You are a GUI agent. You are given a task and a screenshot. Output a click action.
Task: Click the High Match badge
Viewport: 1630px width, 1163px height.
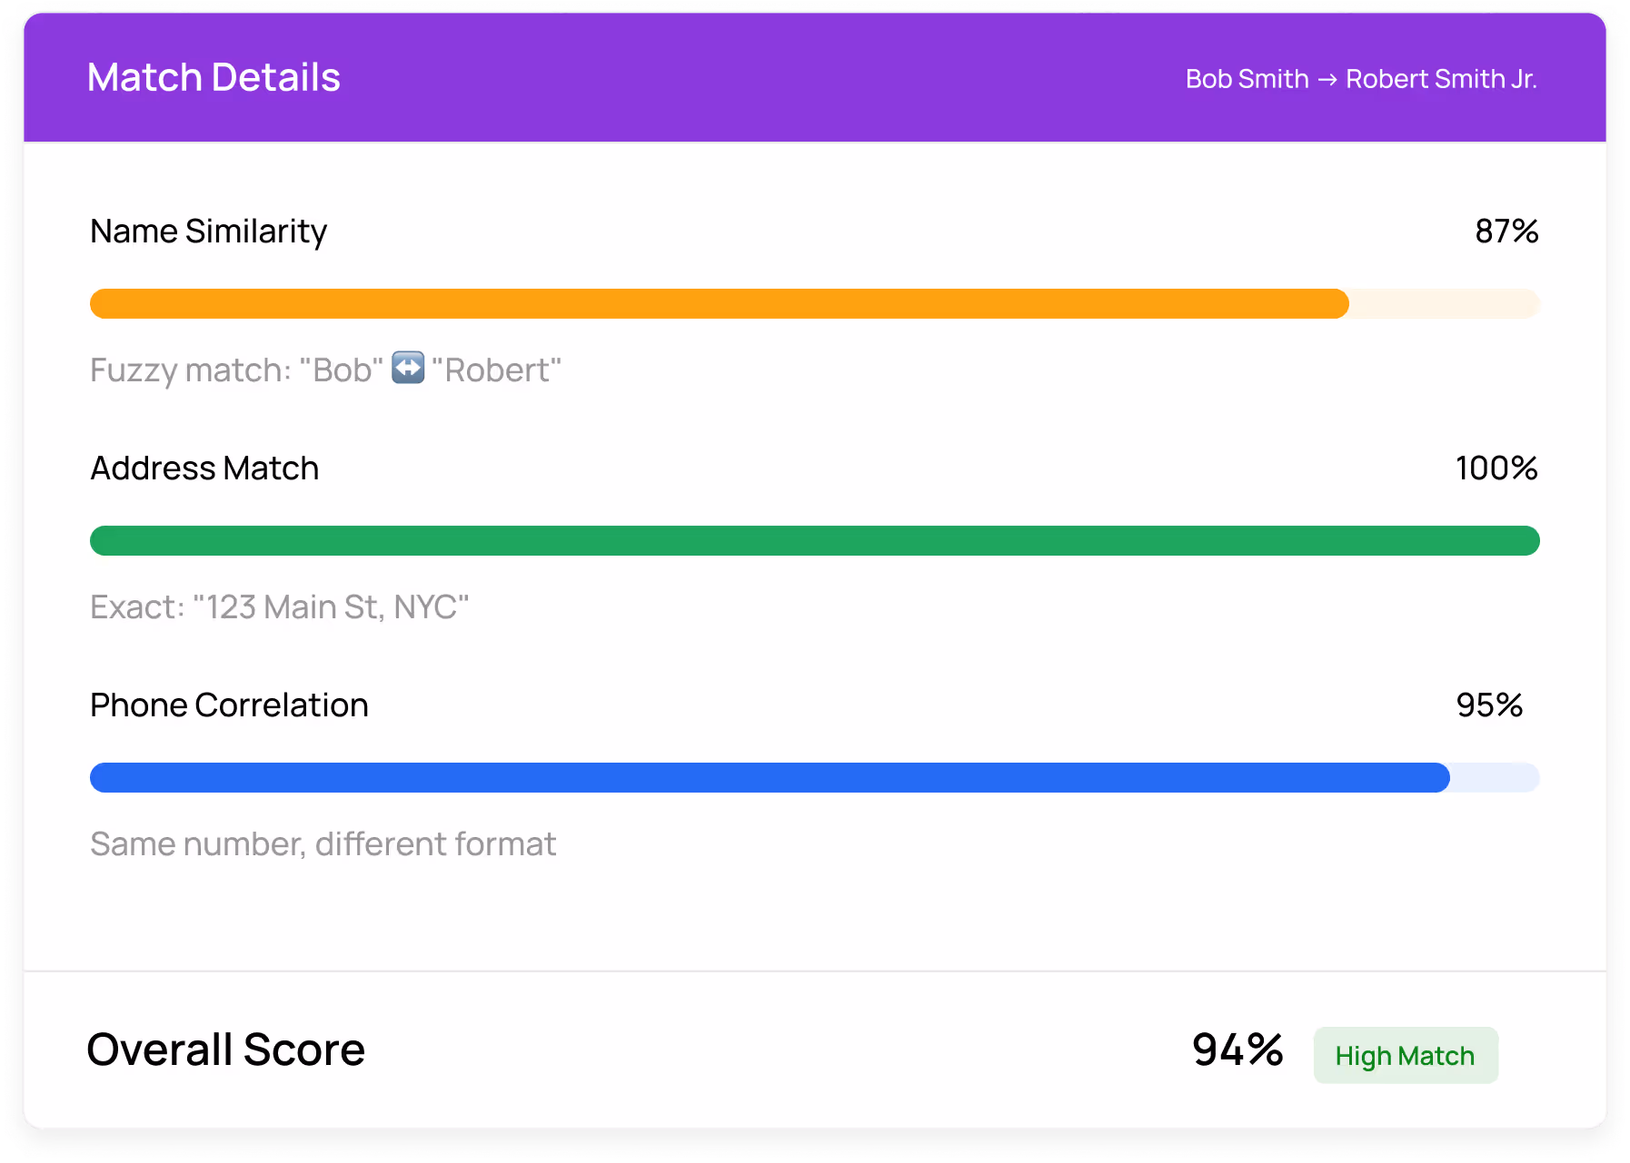(1405, 1054)
